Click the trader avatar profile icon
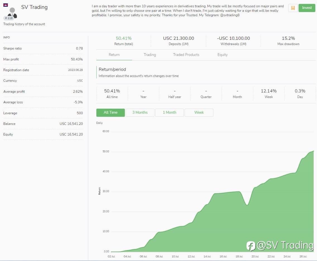 [12, 13]
